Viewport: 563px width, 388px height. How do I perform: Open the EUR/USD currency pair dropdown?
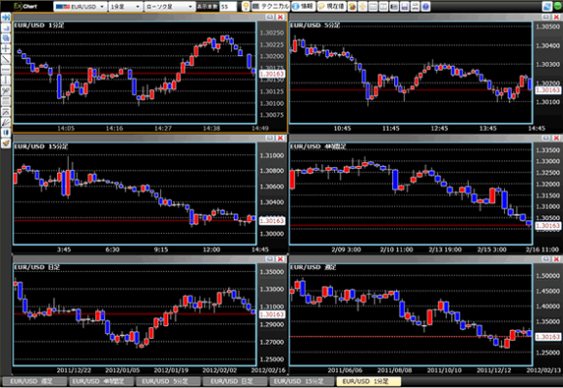point(80,7)
